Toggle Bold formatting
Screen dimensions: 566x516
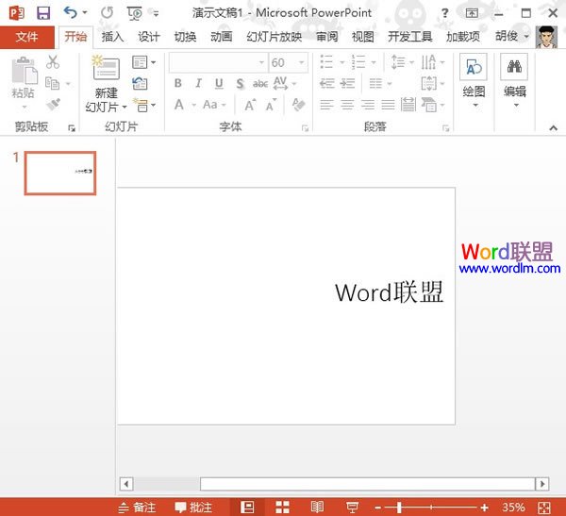[178, 83]
